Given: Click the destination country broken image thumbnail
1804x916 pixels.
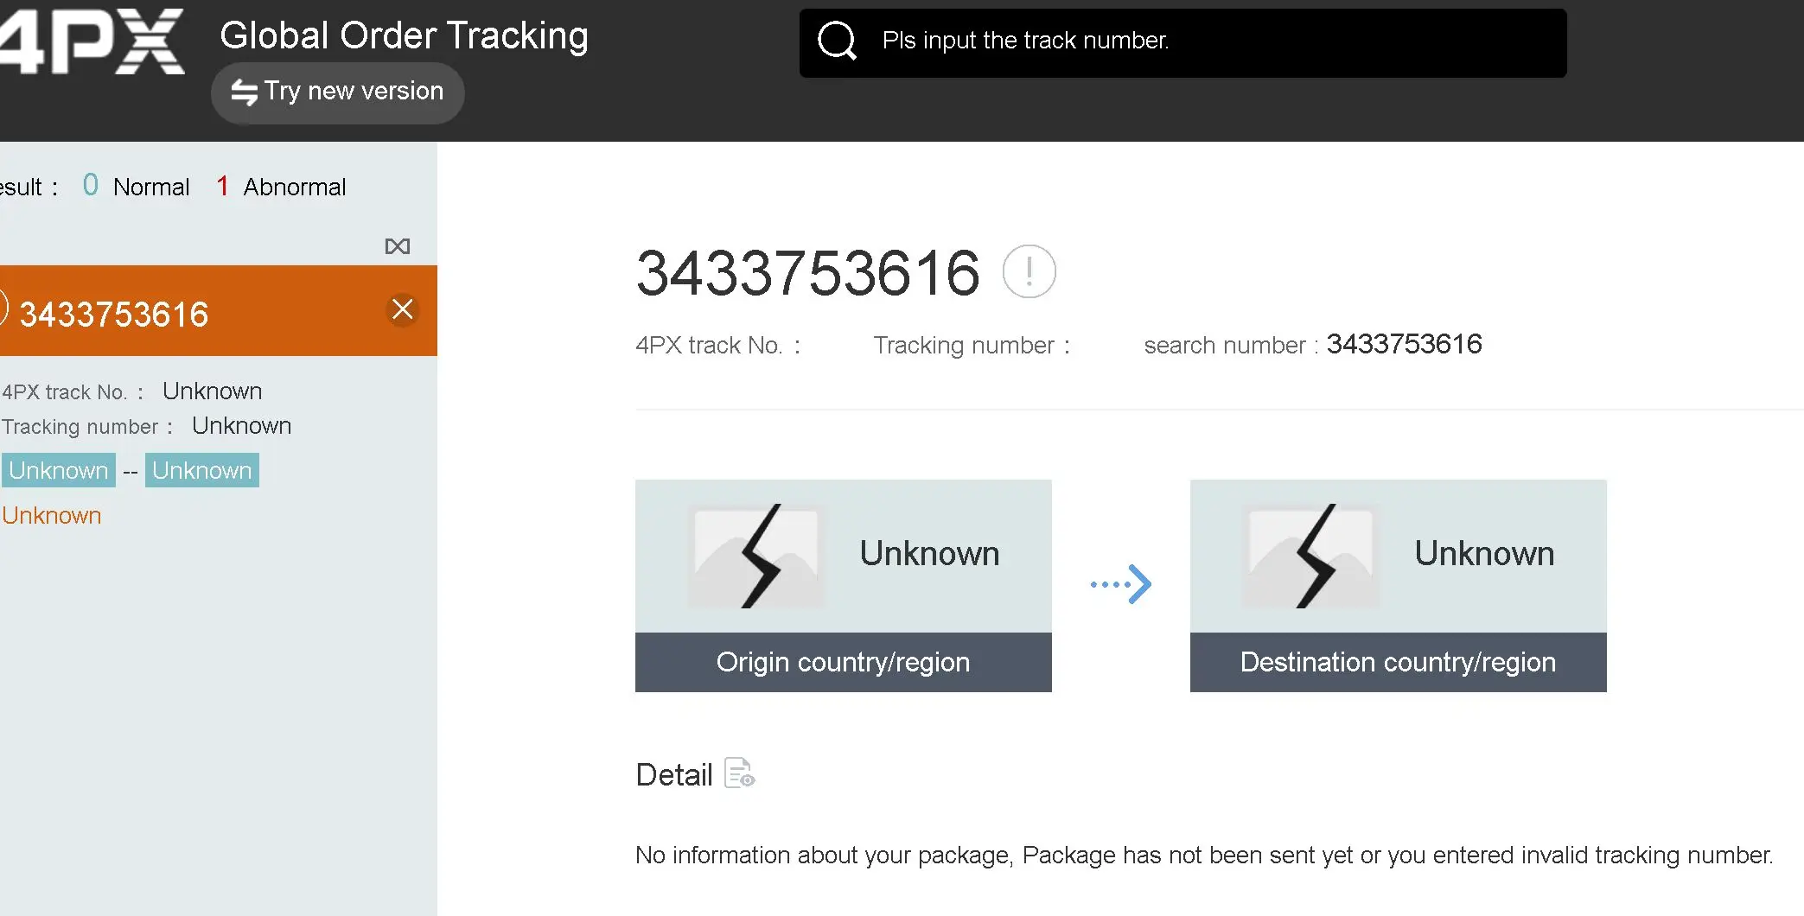Looking at the screenshot, I should 1311,557.
